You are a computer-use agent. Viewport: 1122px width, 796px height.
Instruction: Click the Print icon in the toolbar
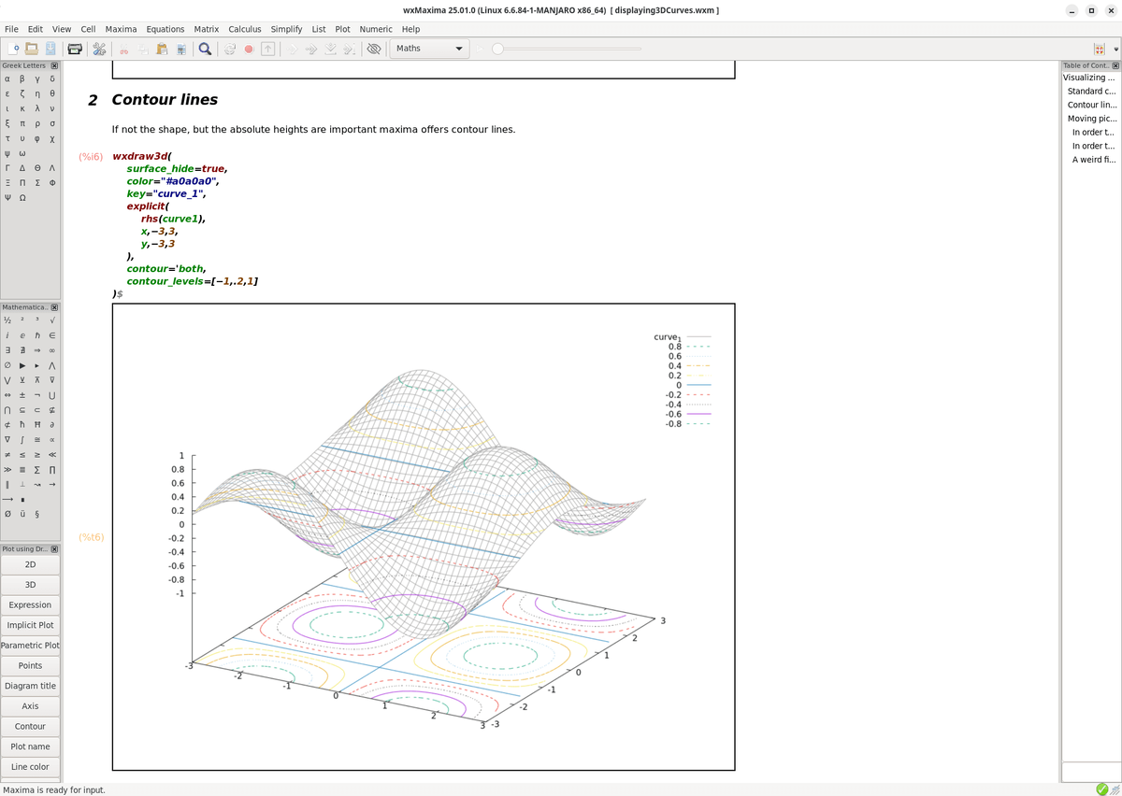[77, 49]
